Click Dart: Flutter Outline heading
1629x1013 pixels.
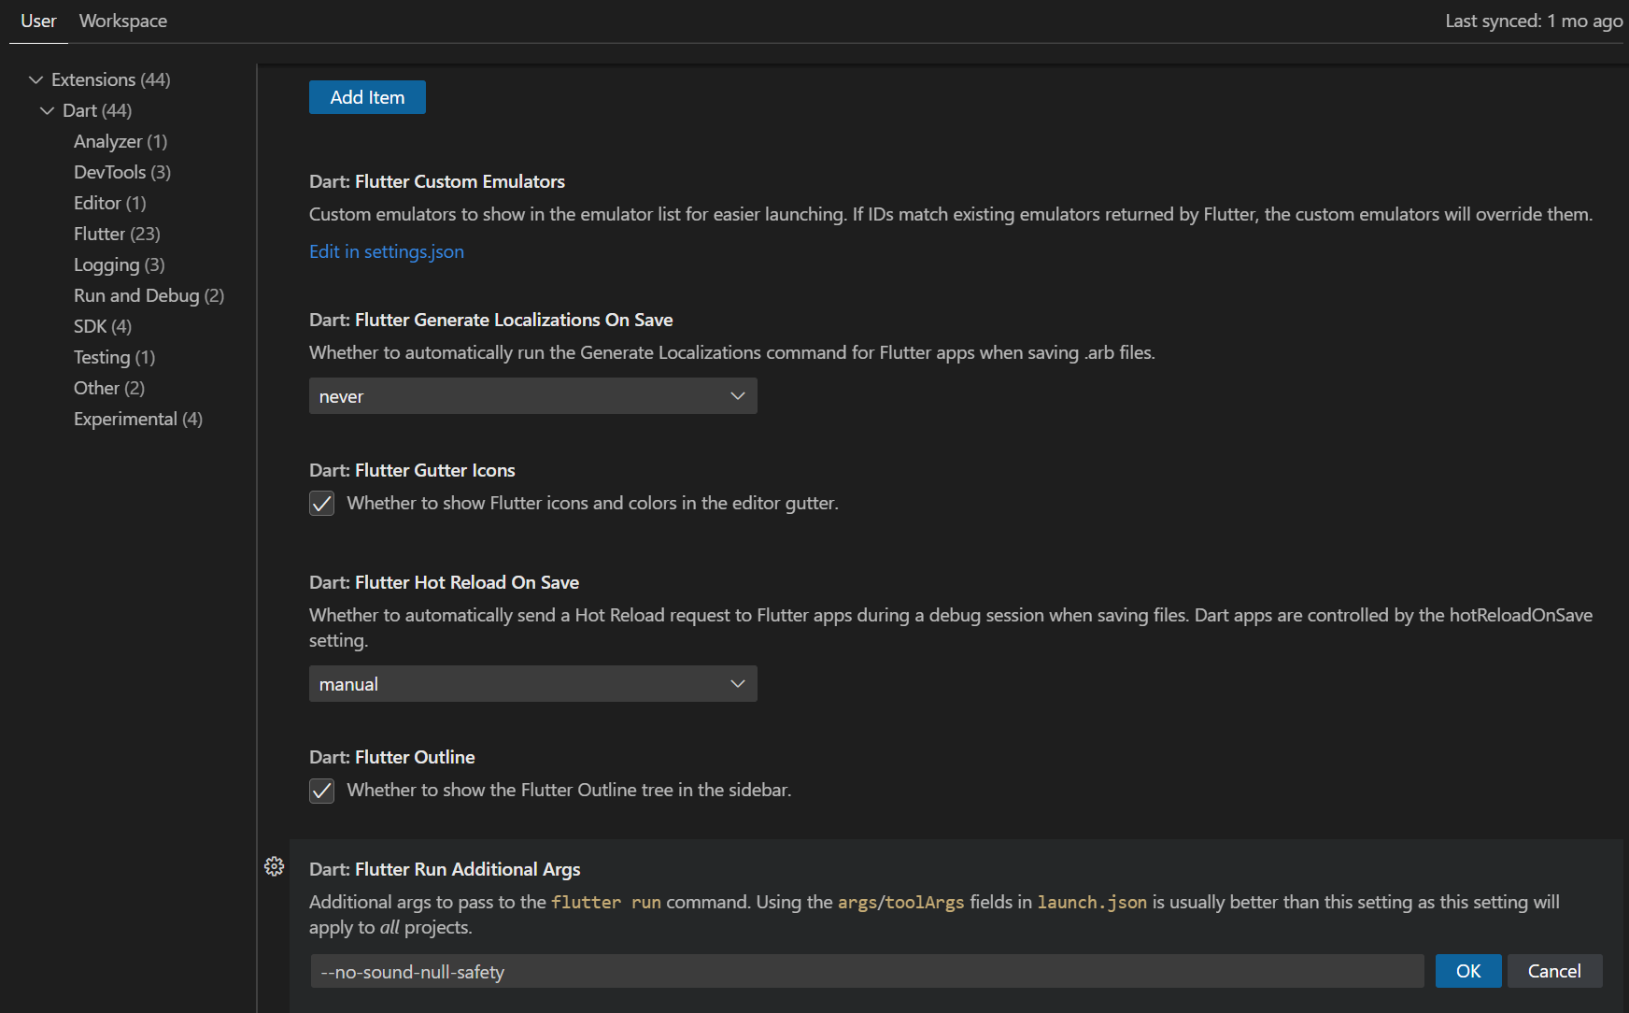tap(392, 757)
